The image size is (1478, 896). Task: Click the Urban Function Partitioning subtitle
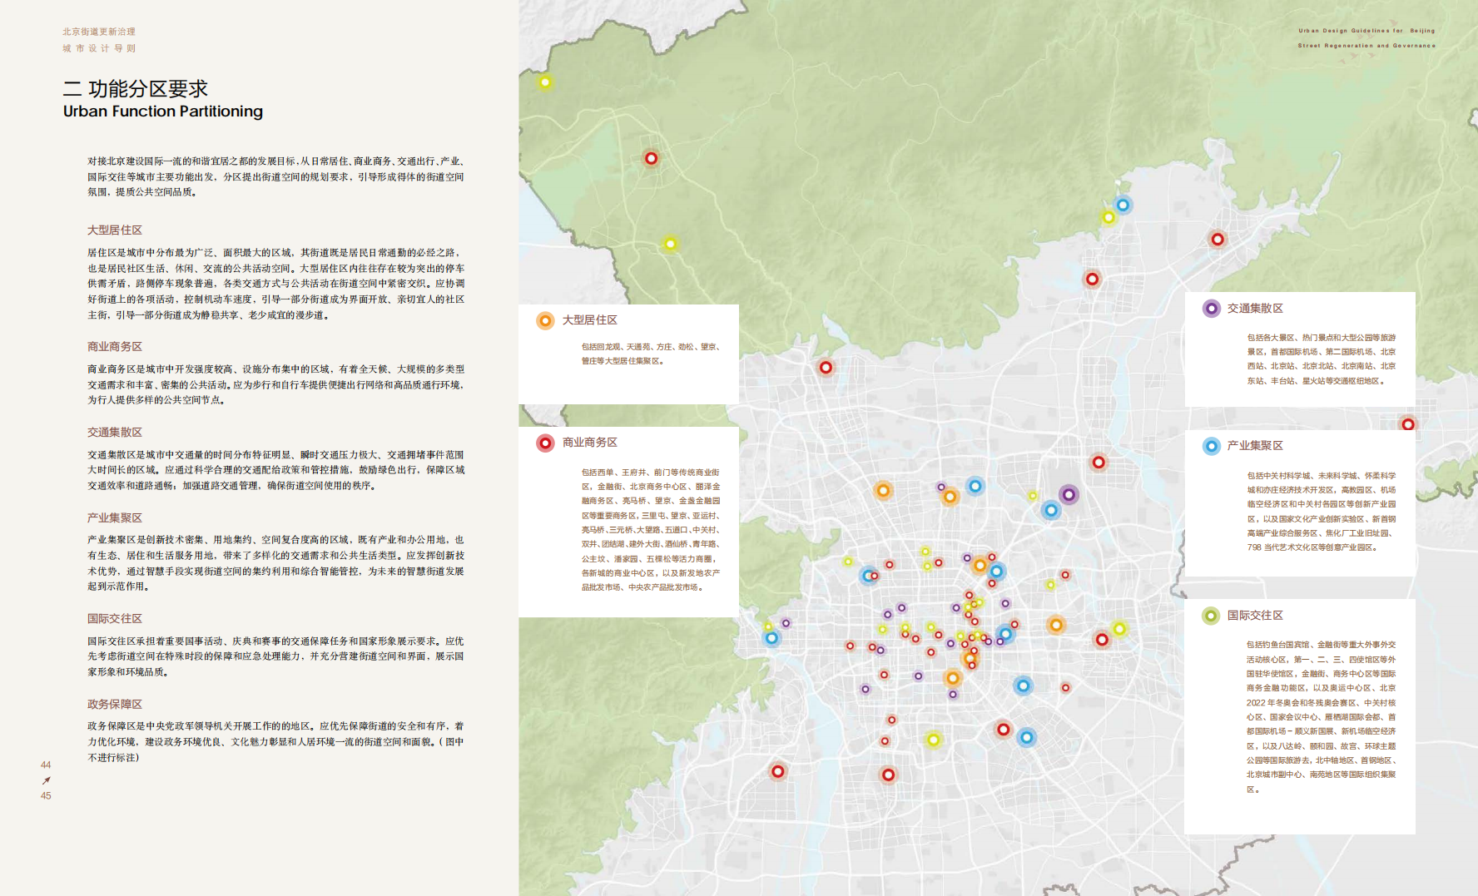(163, 111)
